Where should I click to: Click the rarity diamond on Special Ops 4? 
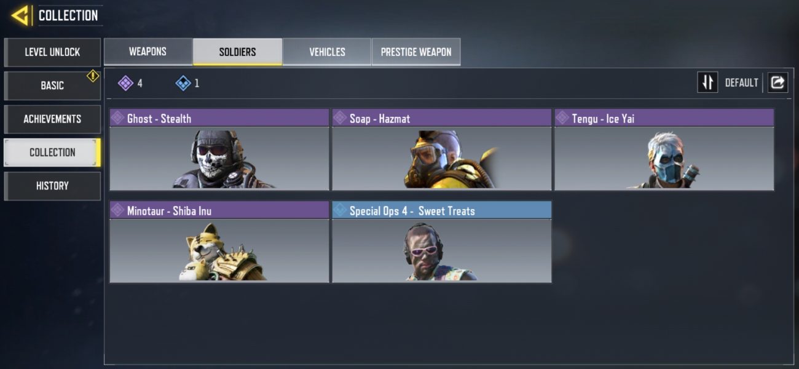pyautogui.click(x=340, y=210)
